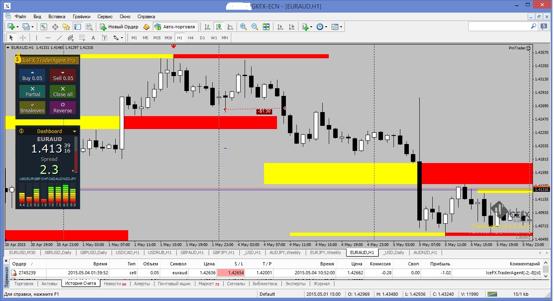Screen dimensions: 554x301
Task: Open the Файл menu
Action: pyautogui.click(x=20, y=17)
